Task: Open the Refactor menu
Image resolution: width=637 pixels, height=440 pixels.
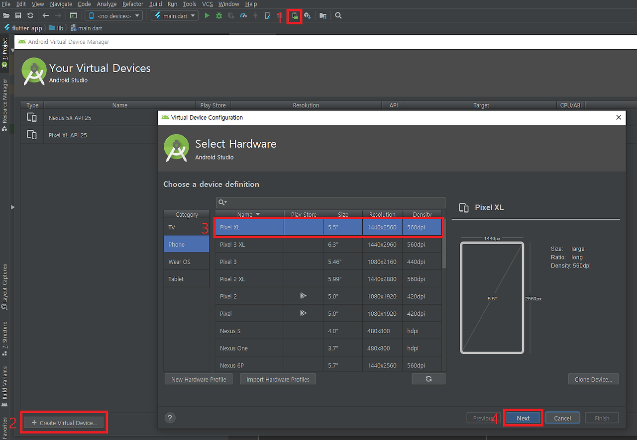Action: tap(133, 4)
